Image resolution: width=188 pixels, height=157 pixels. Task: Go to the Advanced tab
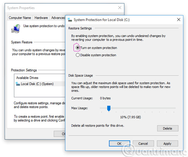click(x=58, y=18)
